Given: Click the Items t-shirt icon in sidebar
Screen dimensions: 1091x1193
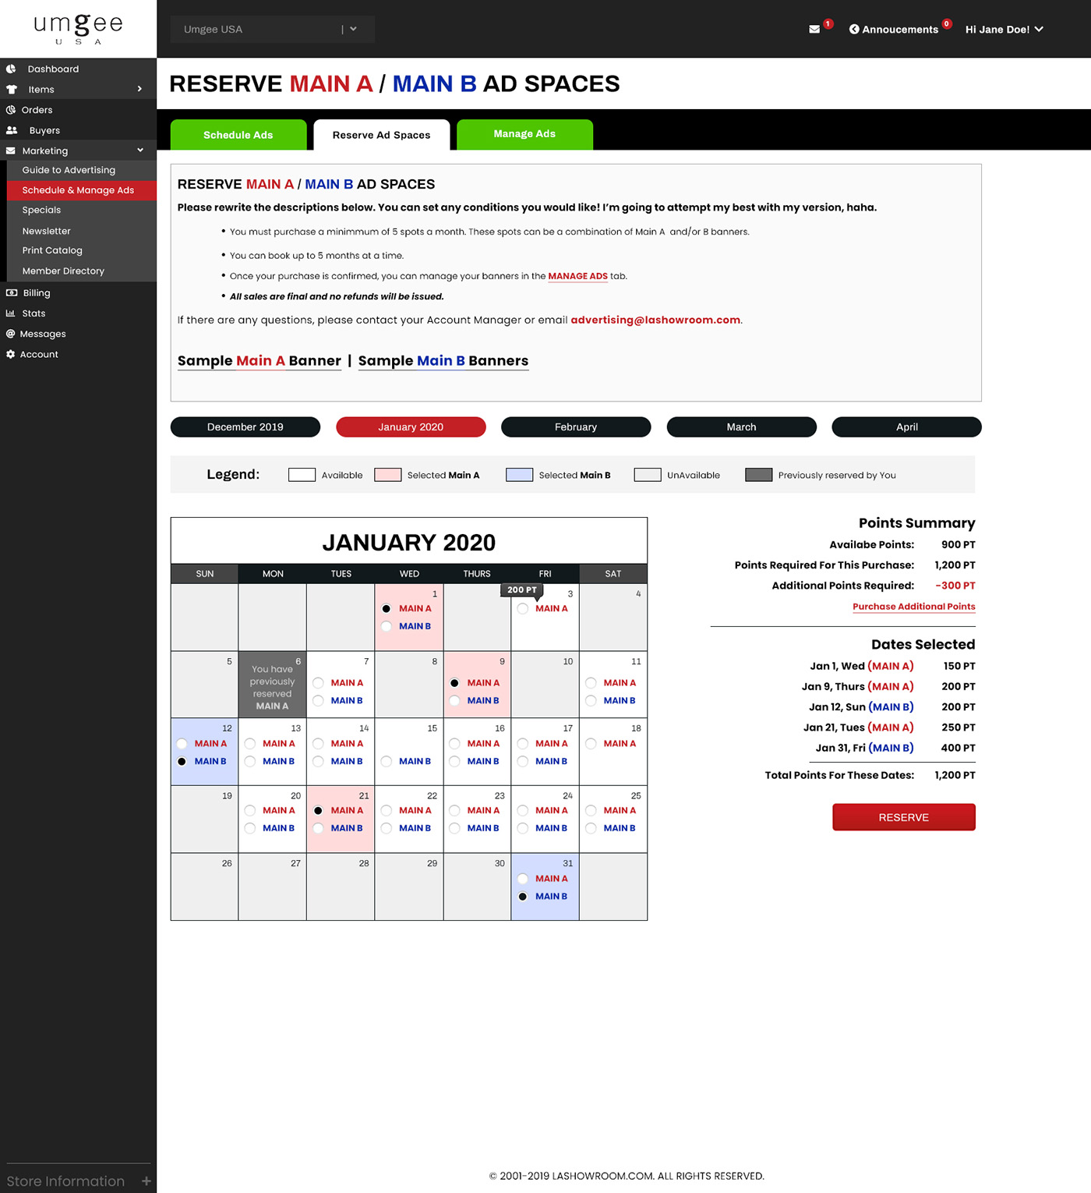Looking at the screenshot, I should [12, 90].
